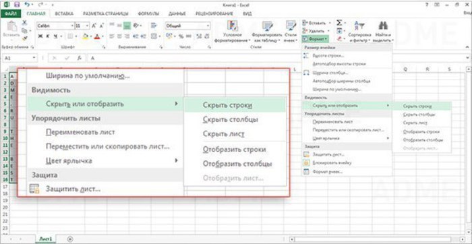
Task: Activate the Format Painter brush
Action: 25,38
